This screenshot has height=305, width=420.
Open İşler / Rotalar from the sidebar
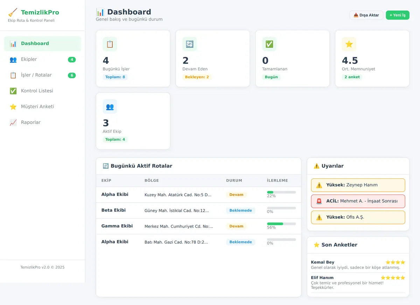click(x=43, y=75)
